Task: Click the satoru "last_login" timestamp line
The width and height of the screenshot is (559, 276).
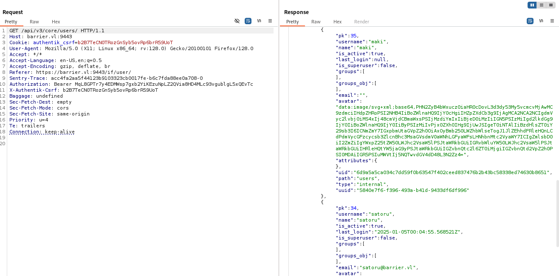Action: (399, 232)
